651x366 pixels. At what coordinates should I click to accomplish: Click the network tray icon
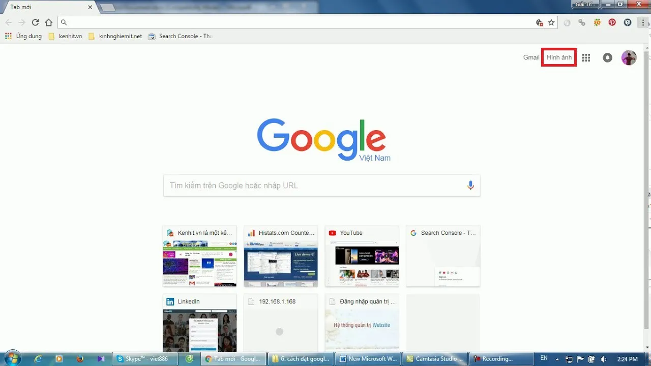click(x=569, y=359)
